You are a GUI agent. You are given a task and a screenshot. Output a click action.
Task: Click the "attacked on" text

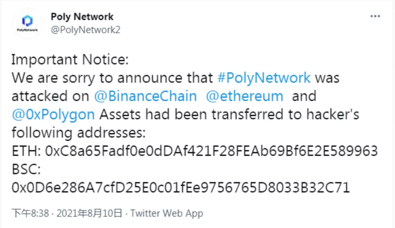tap(51, 96)
